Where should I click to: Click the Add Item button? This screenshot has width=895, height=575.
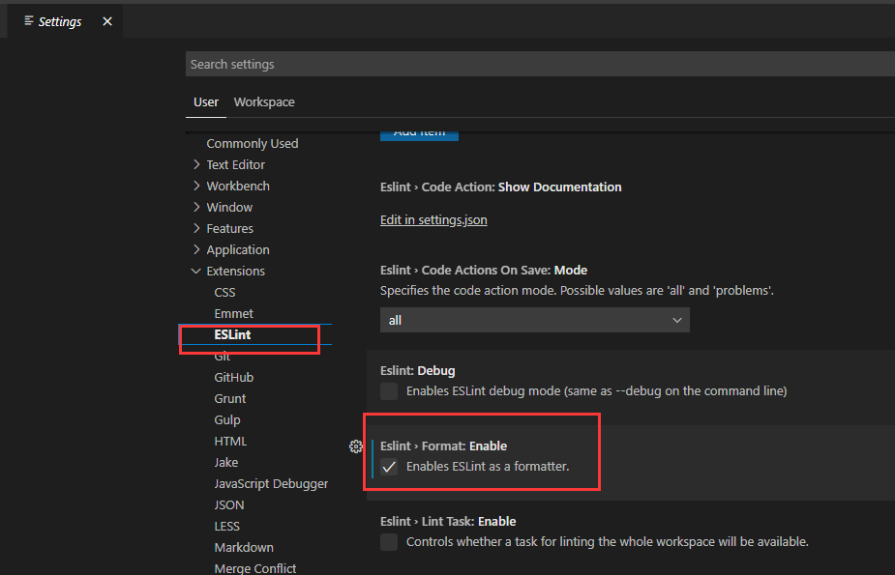(419, 132)
